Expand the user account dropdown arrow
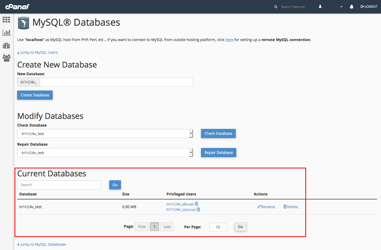Image resolution: width=381 pixels, height=250 pixels. coord(341,7)
